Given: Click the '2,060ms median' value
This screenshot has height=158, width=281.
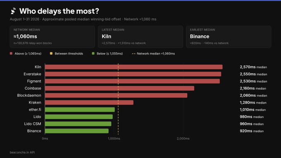Looking at the screenshot, I should pos(253,95).
